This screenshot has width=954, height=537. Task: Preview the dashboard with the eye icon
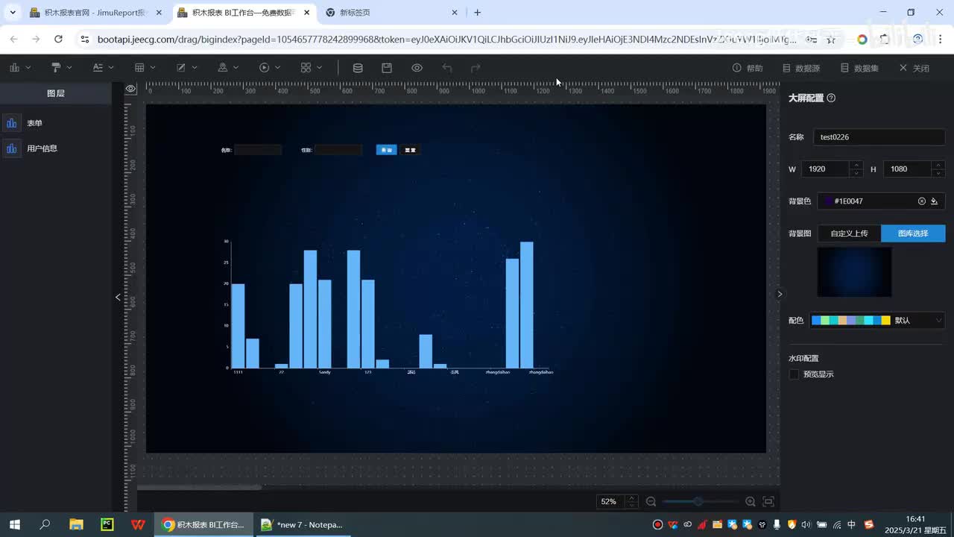pos(417,68)
